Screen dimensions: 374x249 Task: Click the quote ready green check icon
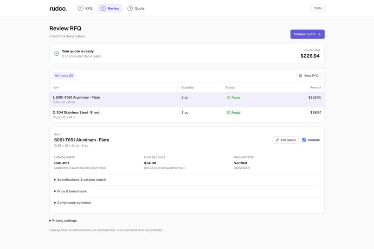pos(57,54)
